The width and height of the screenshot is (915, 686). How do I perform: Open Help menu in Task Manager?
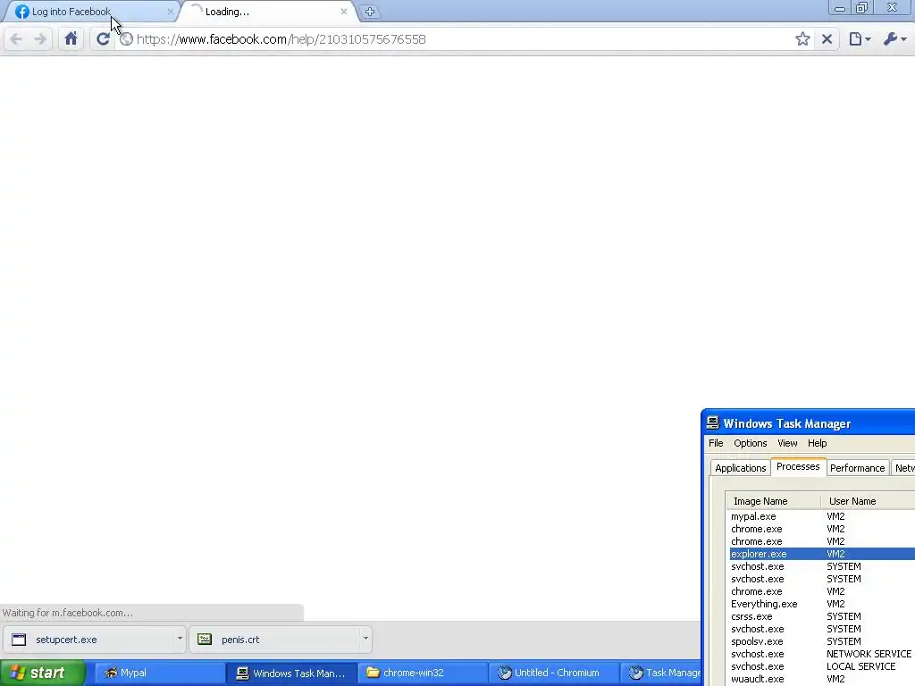[x=817, y=443]
